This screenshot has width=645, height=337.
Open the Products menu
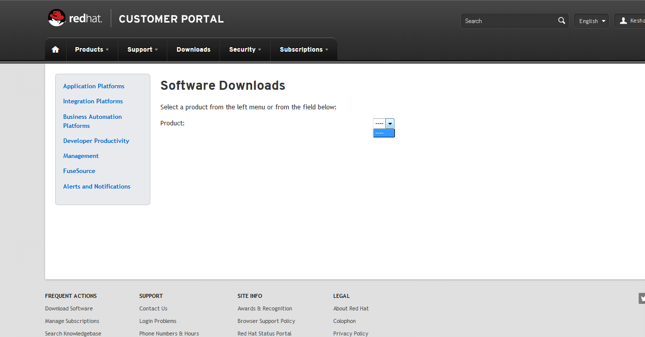coord(92,50)
